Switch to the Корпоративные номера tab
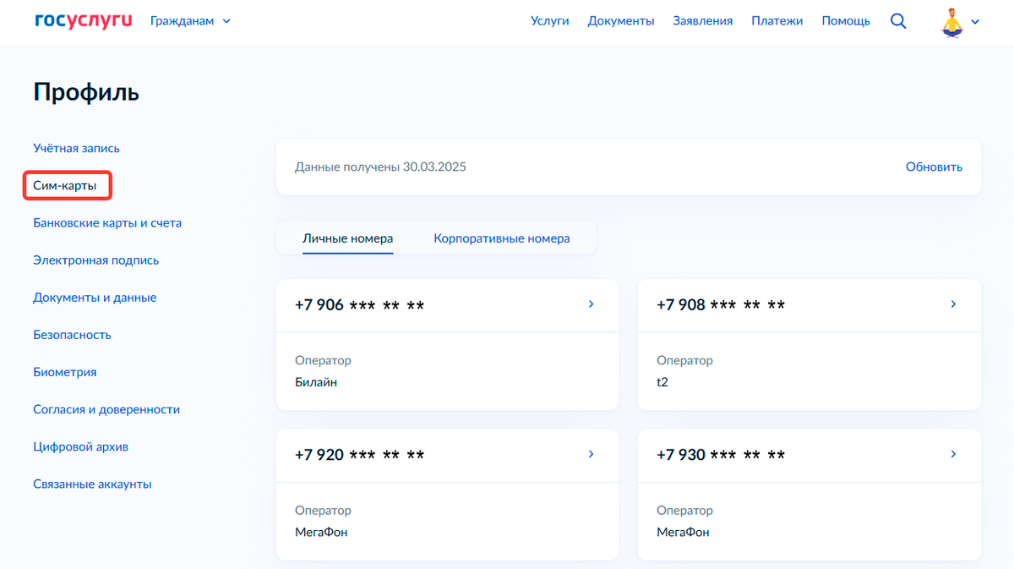 502,238
